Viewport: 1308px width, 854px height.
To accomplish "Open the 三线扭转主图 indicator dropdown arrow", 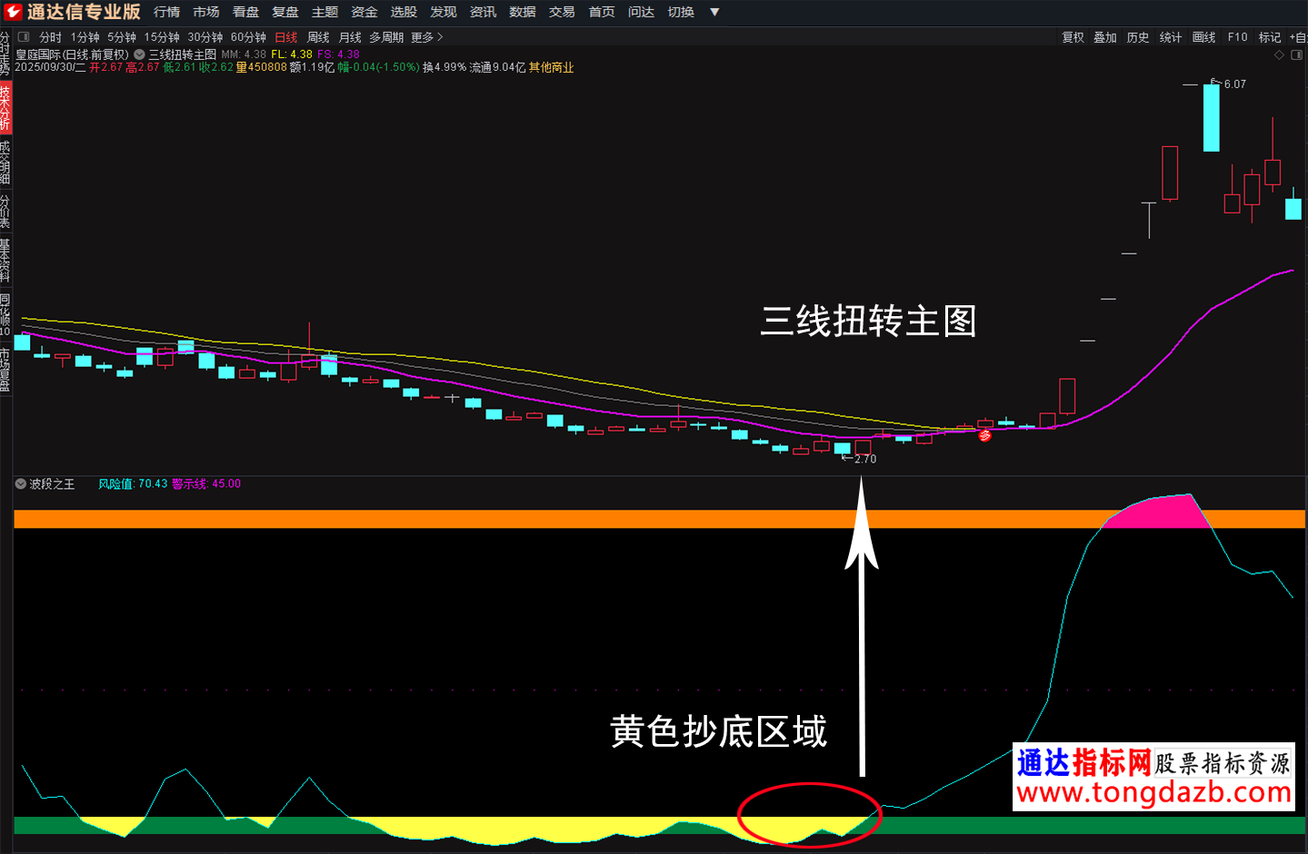I will (139, 55).
